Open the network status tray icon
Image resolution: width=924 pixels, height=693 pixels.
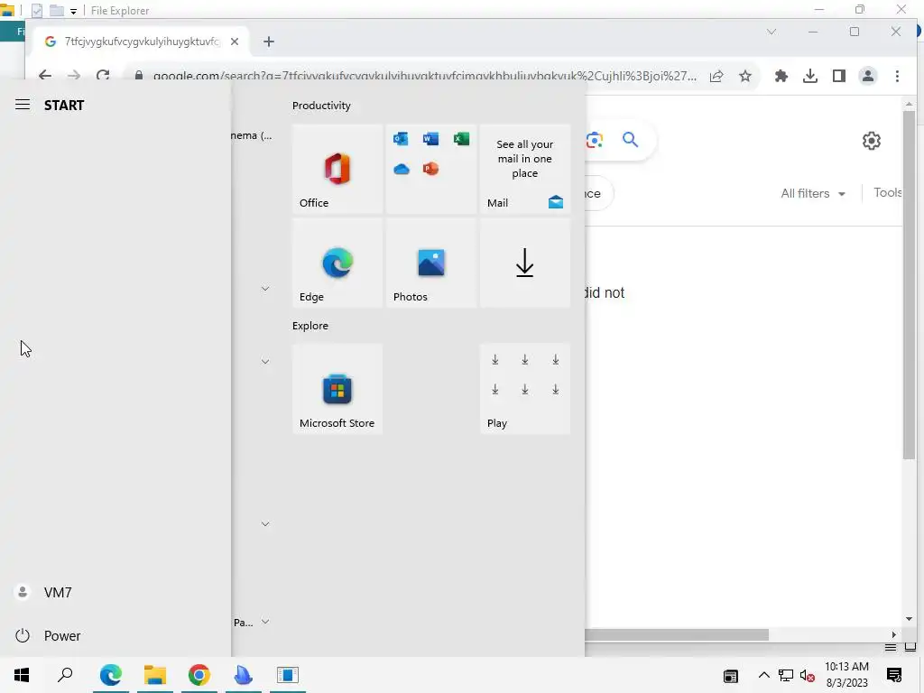click(x=786, y=676)
